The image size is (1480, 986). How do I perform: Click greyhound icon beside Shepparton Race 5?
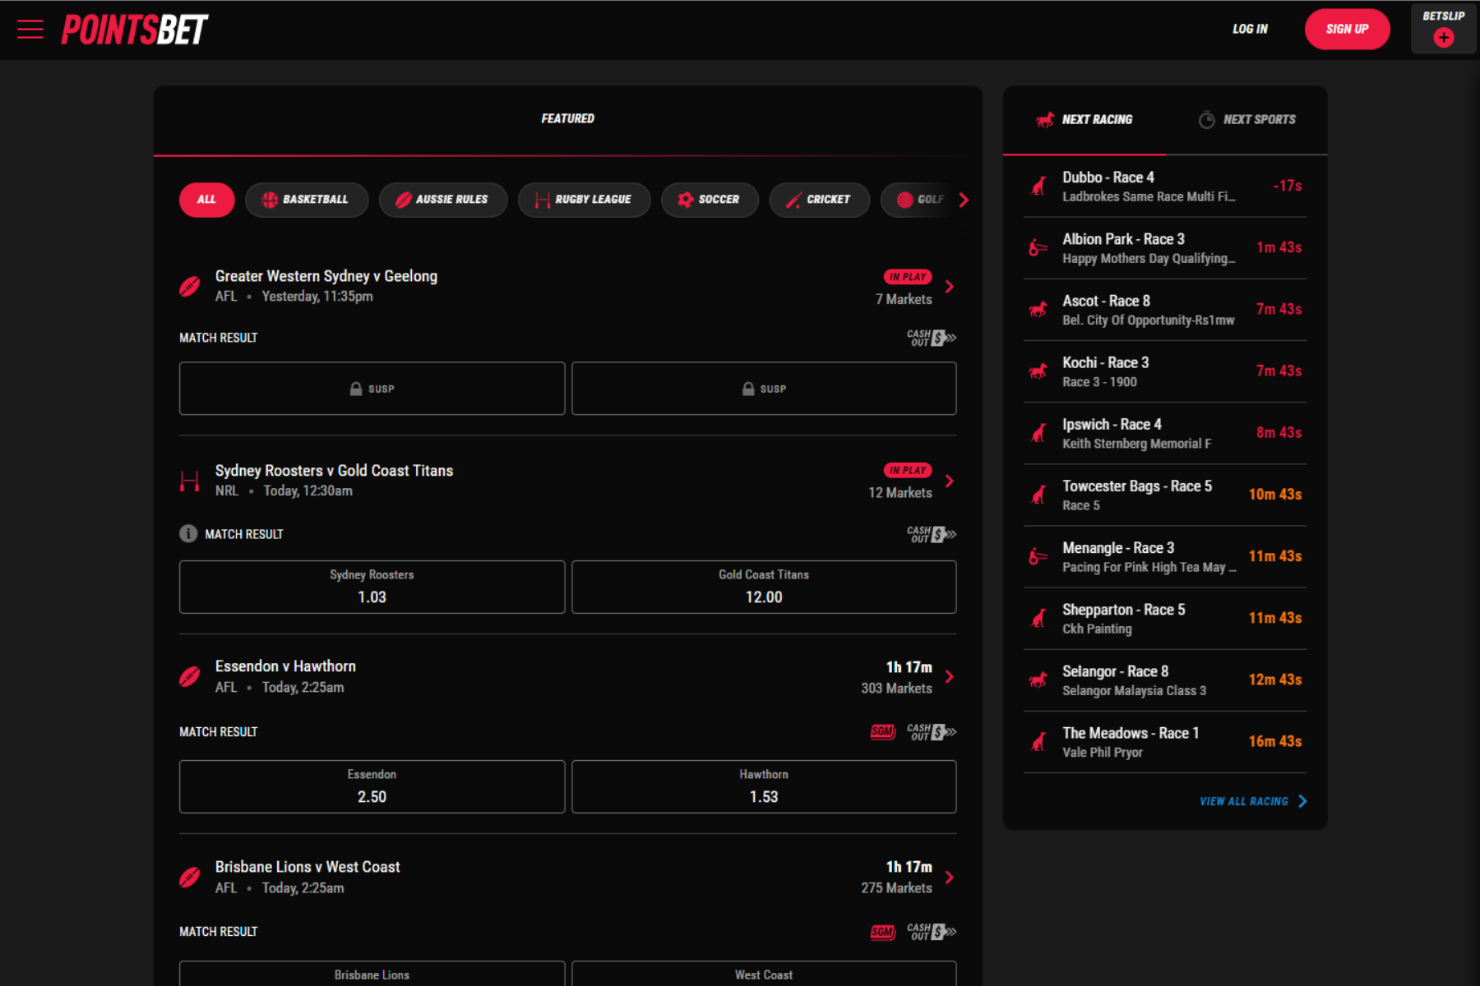[1038, 618]
